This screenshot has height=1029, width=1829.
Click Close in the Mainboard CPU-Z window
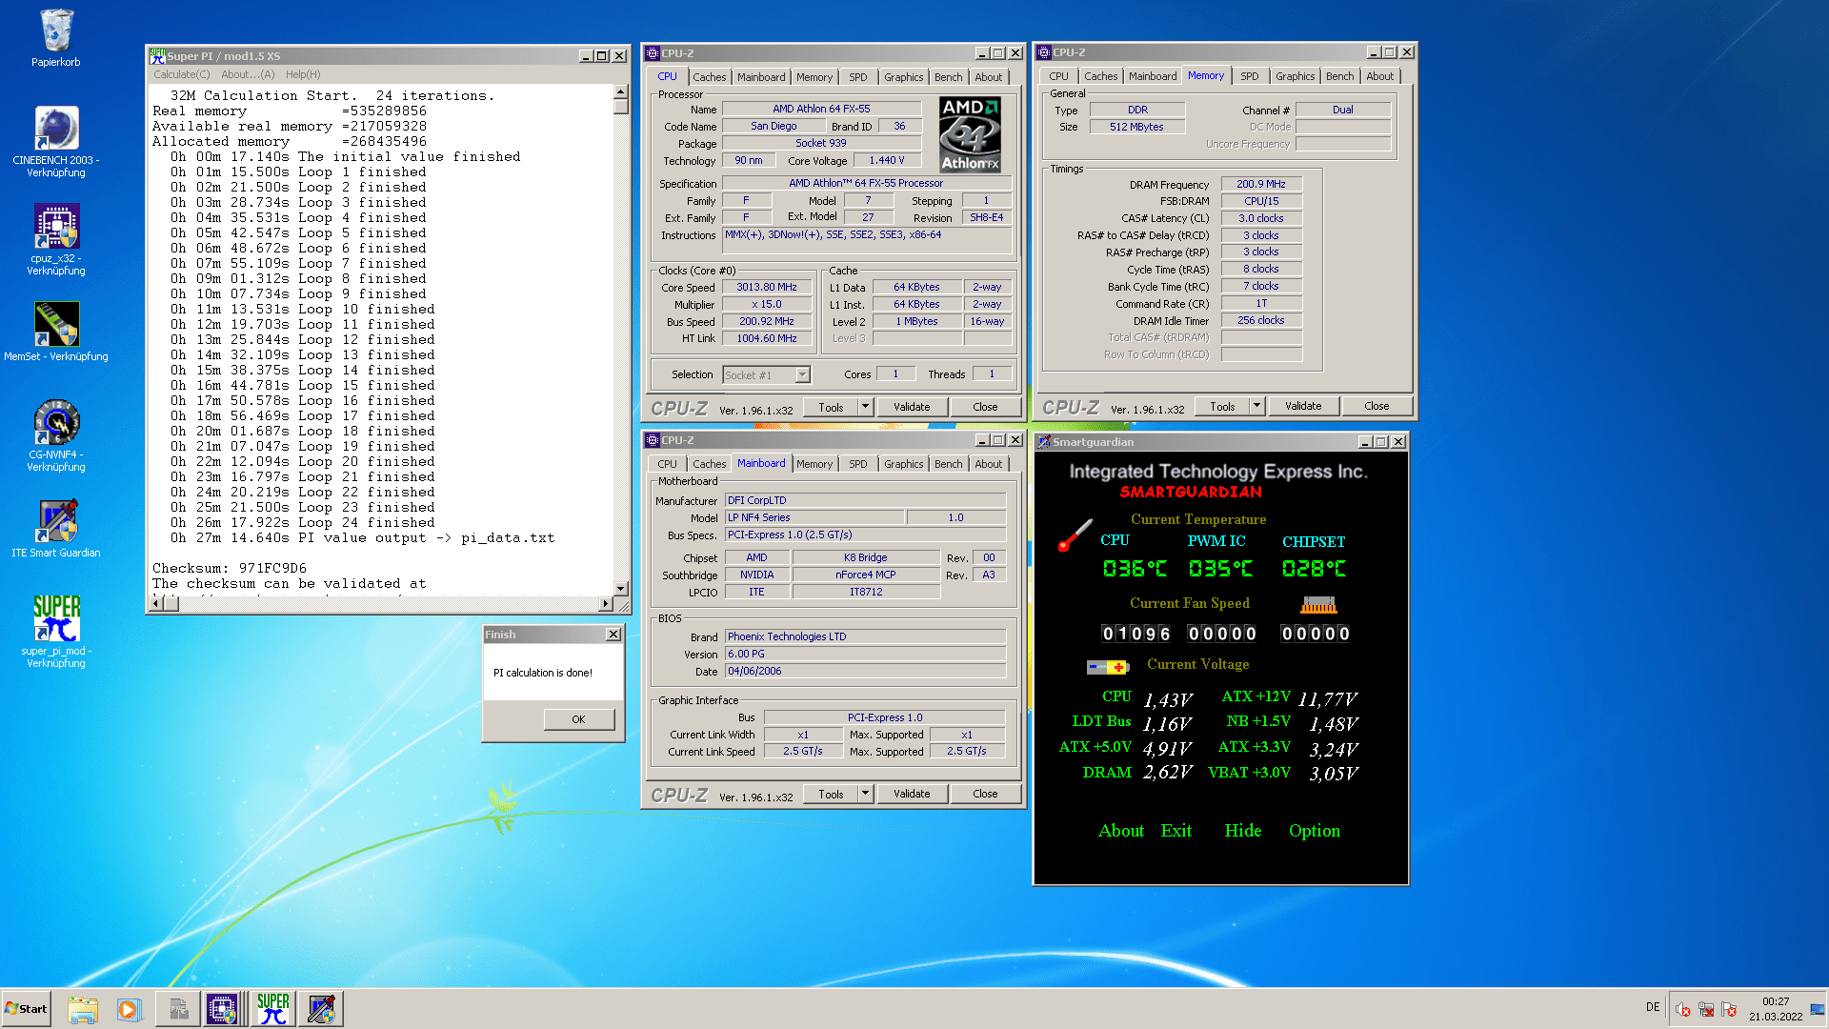point(985,794)
